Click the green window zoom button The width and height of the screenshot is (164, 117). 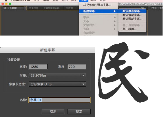(x=10, y=4)
